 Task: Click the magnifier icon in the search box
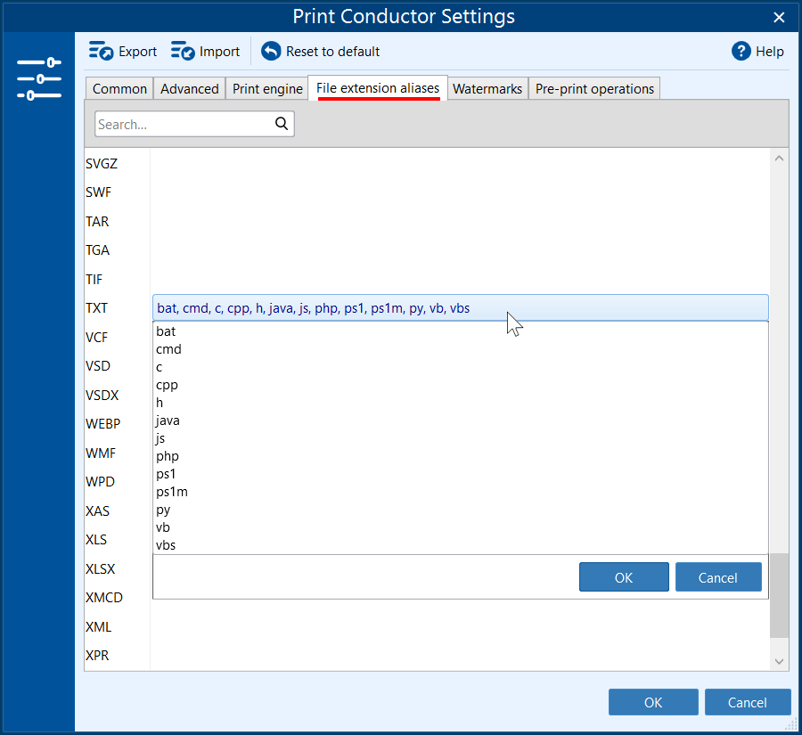coord(282,124)
